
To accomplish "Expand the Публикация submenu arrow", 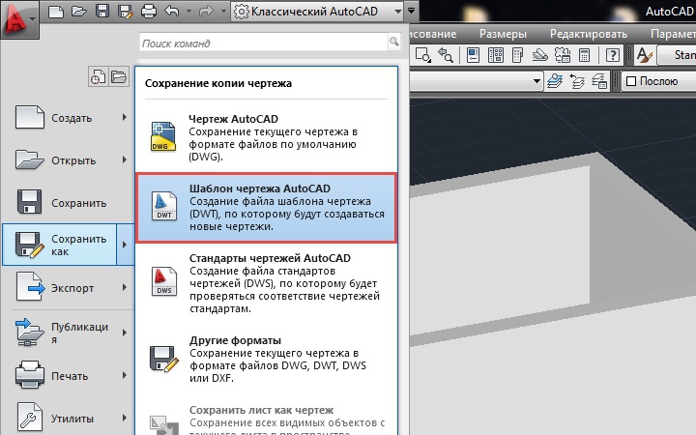I will click(x=125, y=333).
